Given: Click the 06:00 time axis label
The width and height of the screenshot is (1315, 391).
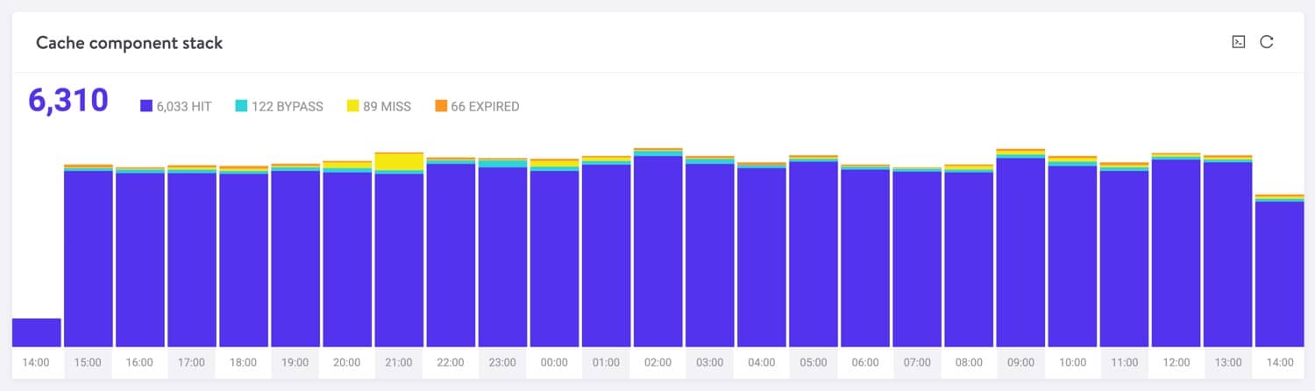Looking at the screenshot, I should (865, 362).
